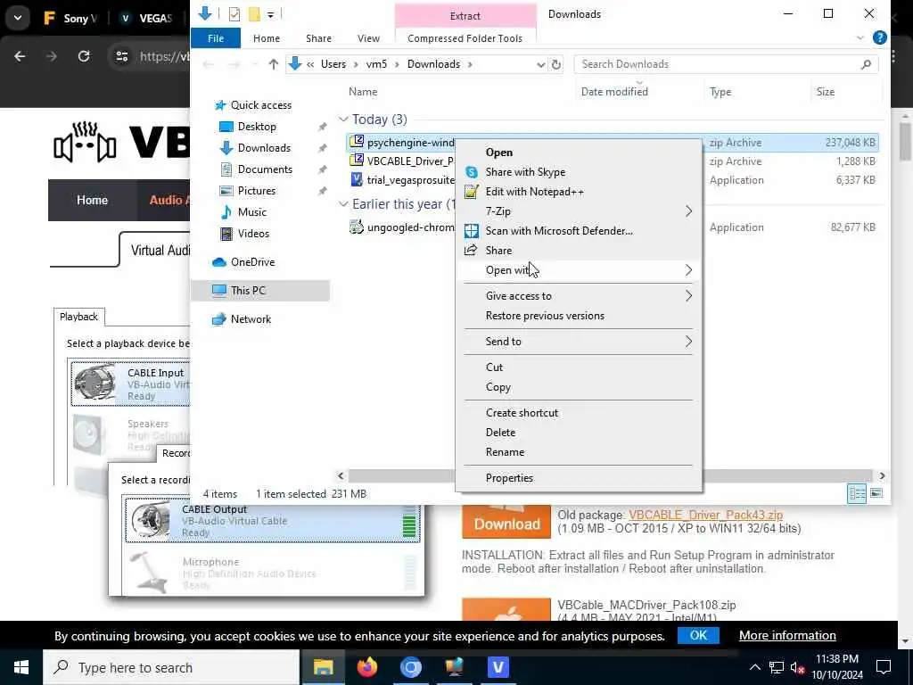Click OK on the cookie banner
Image resolution: width=913 pixels, height=685 pixels.
[698, 635]
